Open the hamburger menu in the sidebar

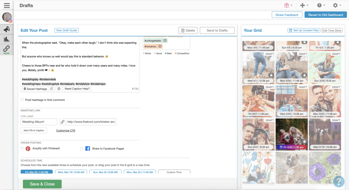pos(6,5)
